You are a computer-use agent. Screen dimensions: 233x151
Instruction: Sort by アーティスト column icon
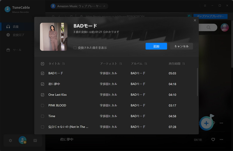pyautogui.click(x=121, y=64)
